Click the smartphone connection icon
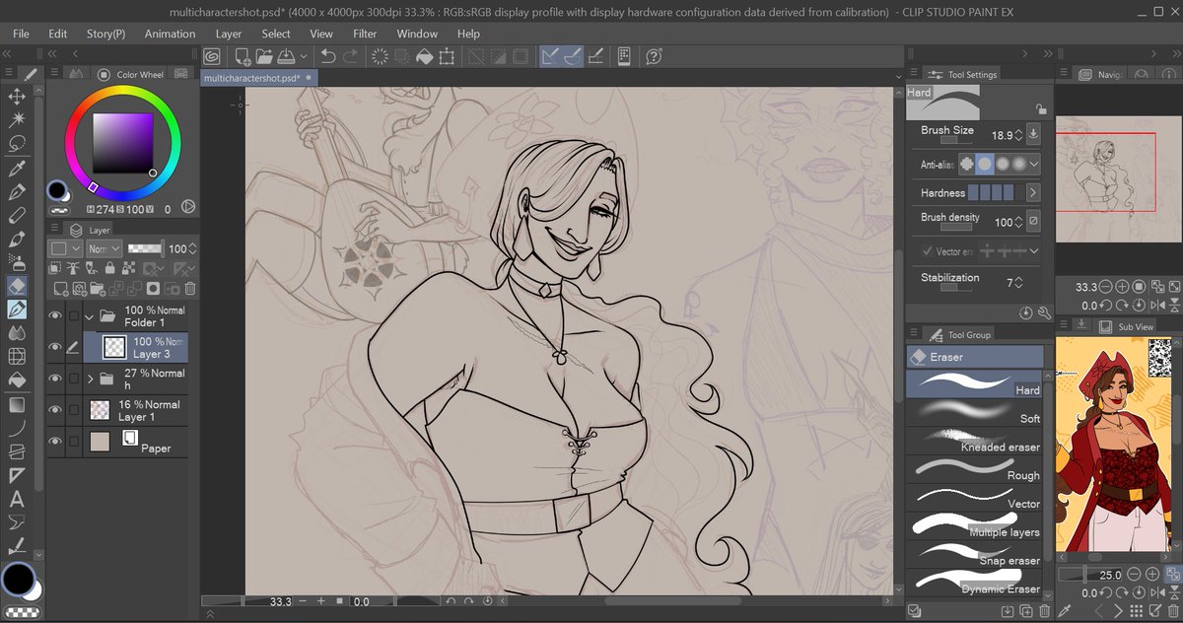The image size is (1183, 623). [624, 57]
